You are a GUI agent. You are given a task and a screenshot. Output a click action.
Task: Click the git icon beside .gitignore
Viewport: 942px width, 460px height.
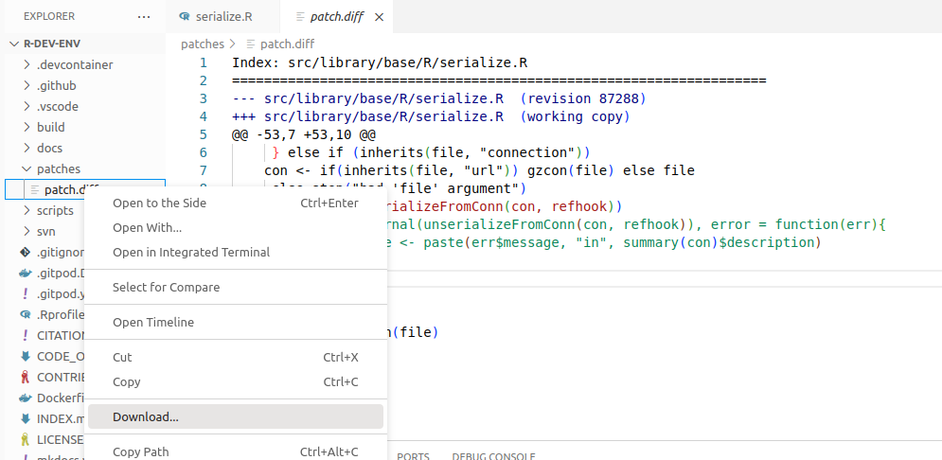(26, 253)
